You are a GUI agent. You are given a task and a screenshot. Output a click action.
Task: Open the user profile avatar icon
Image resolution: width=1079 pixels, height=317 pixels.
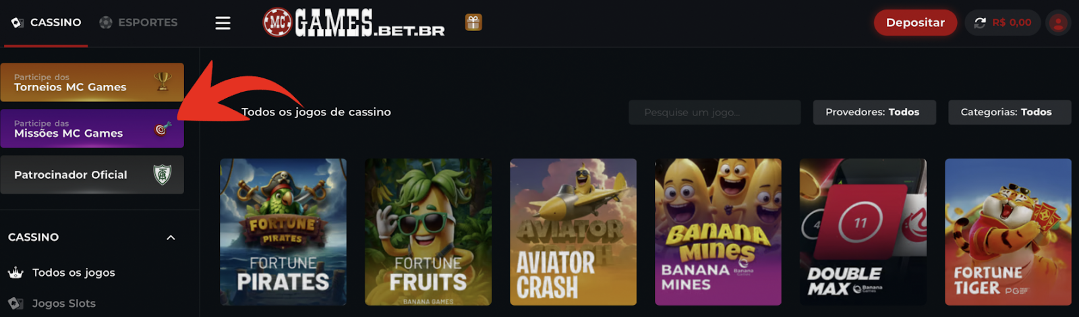pyautogui.click(x=1058, y=23)
